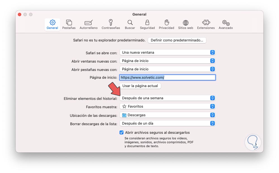This screenshot has width=279, height=173.
Task: Switch to the Pestañas tab
Action: point(69,24)
